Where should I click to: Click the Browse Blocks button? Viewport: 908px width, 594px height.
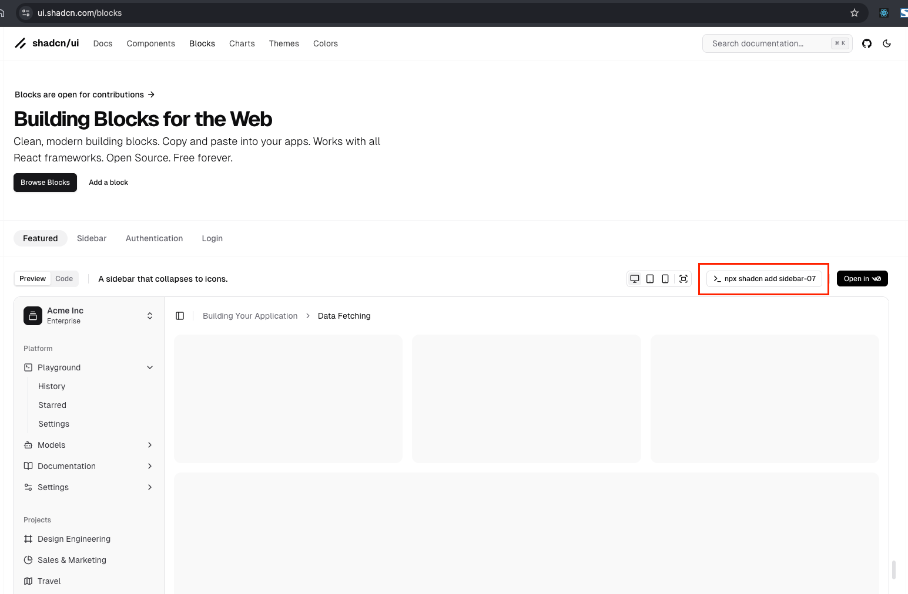[45, 183]
